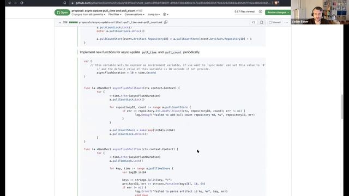Click Vadim Bauer's webcam video thumbnail

320,12
